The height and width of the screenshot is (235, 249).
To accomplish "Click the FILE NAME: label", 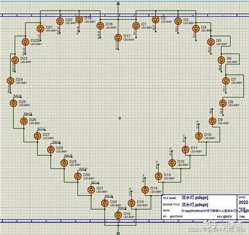I will point(170,198).
